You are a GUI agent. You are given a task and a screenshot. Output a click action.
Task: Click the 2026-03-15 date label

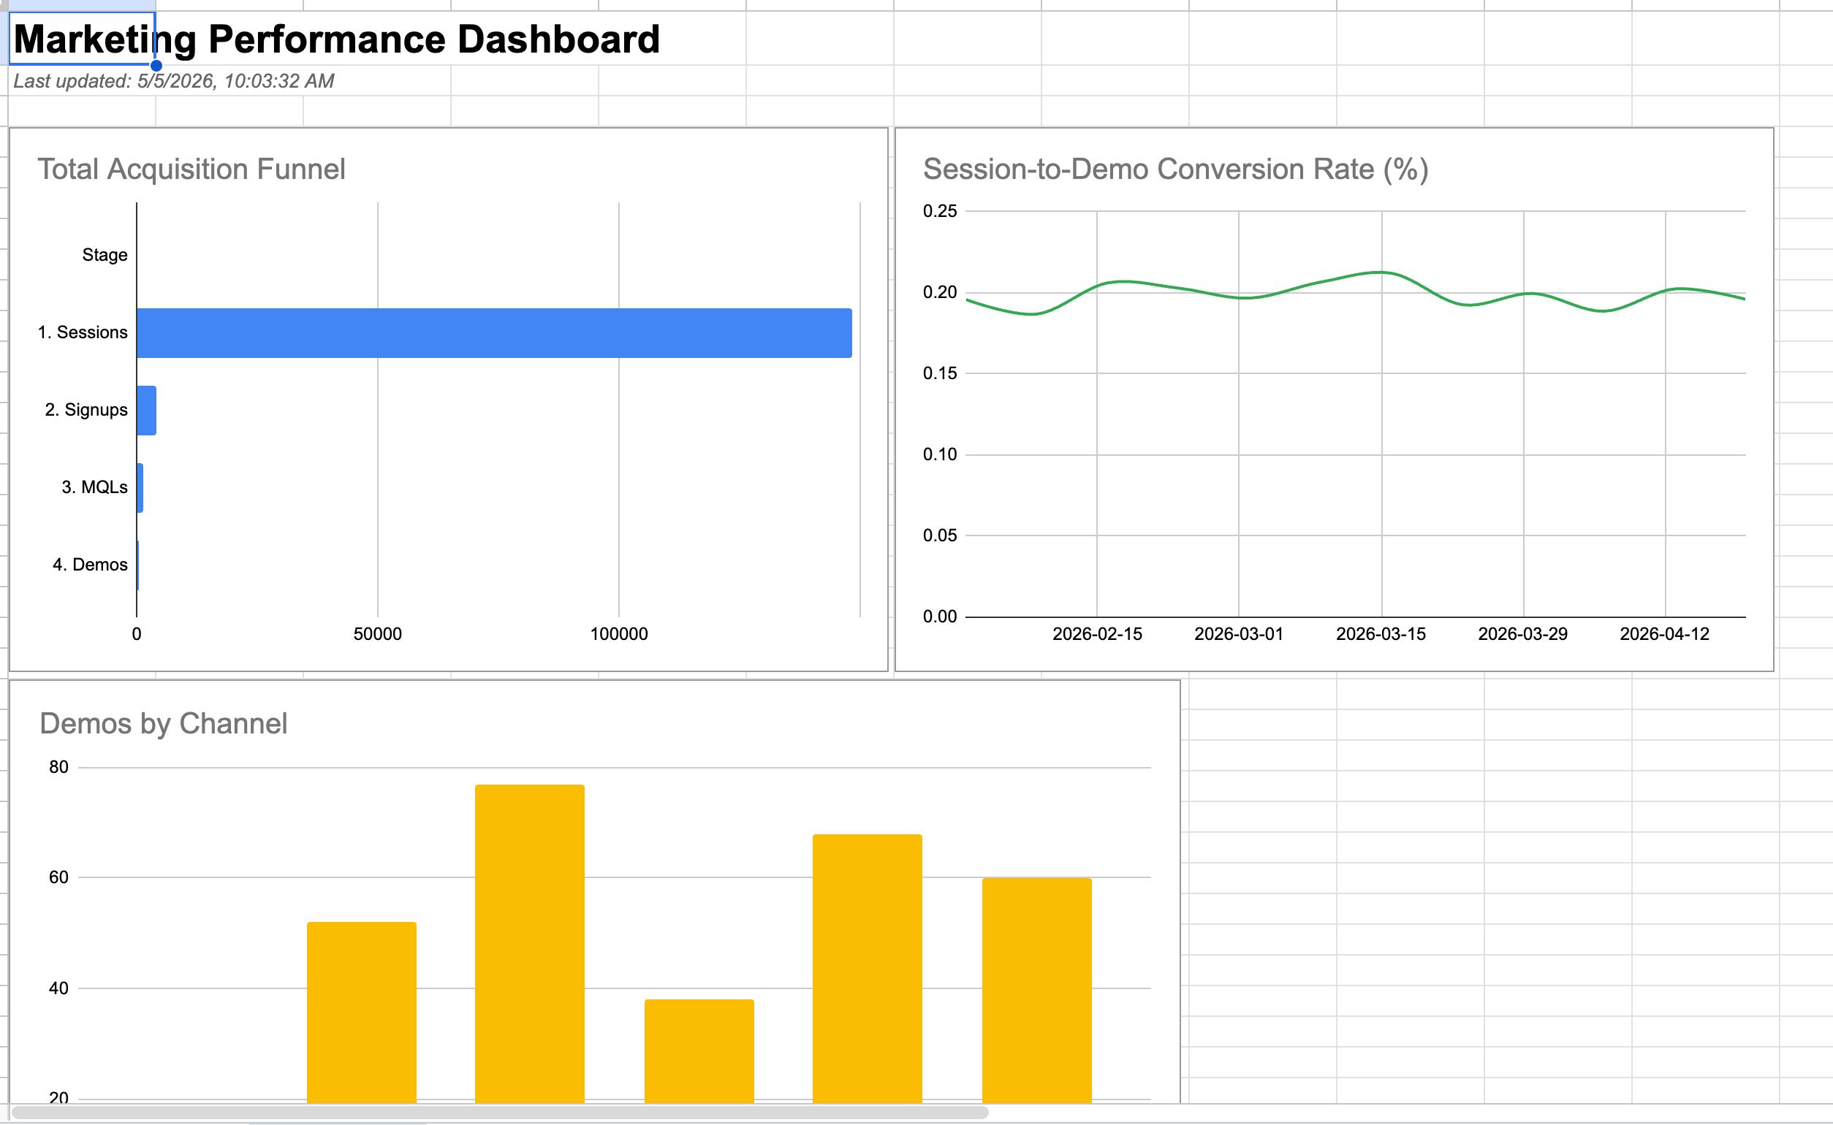[x=1381, y=634]
